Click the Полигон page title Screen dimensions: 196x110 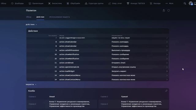[31, 10]
